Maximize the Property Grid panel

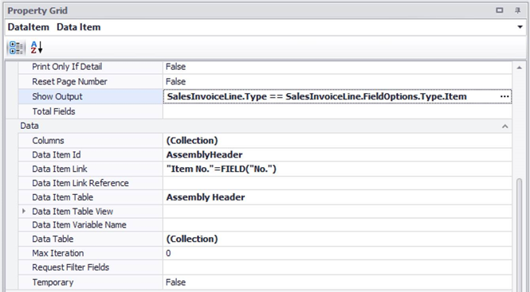point(499,10)
